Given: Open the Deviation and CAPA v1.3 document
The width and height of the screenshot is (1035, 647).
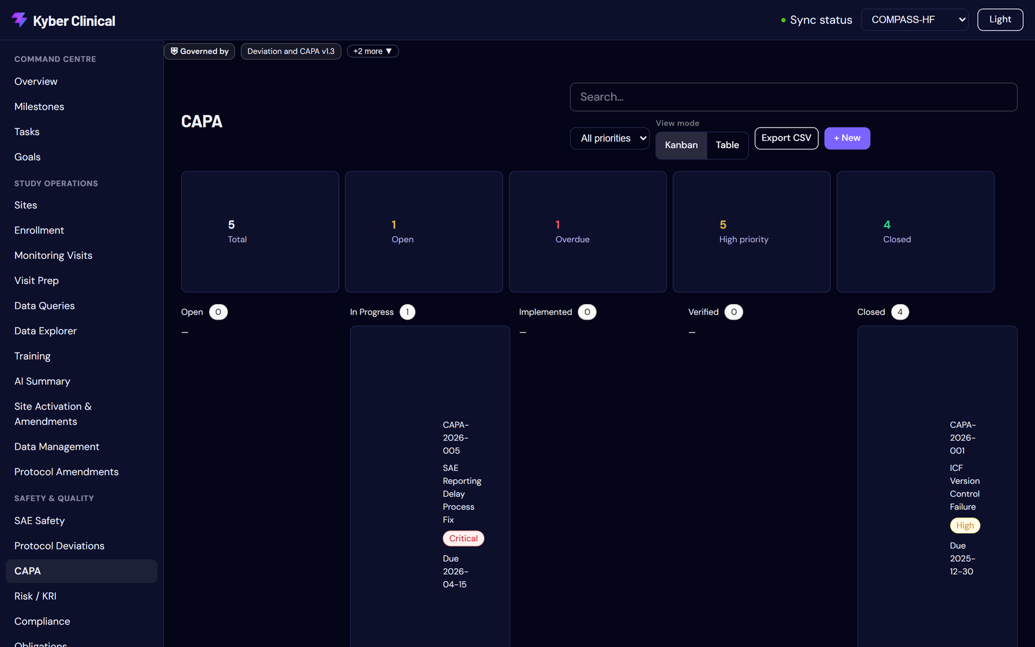Looking at the screenshot, I should click(291, 51).
